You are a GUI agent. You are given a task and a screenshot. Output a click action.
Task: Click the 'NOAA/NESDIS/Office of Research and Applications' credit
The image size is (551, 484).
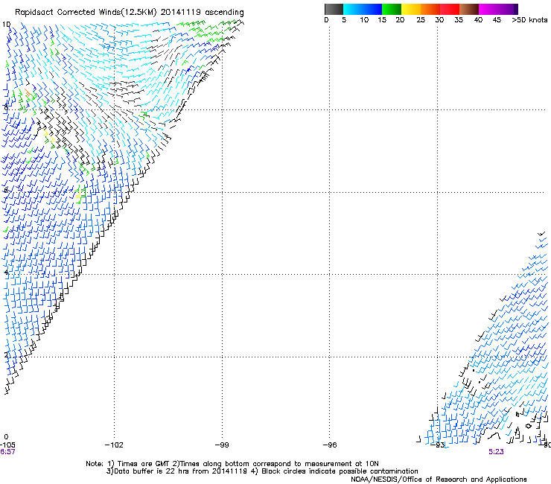pos(439,479)
